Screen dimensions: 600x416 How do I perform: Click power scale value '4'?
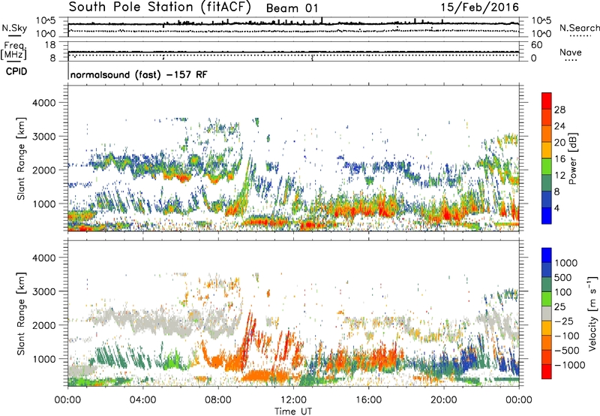(x=557, y=208)
